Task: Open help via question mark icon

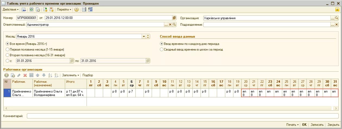Action: 77,9
